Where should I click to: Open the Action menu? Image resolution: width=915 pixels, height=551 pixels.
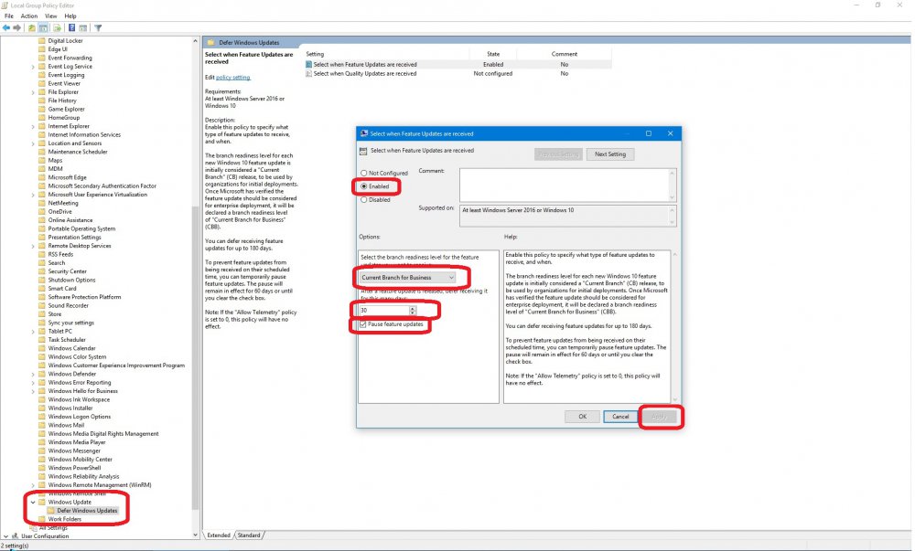29,16
